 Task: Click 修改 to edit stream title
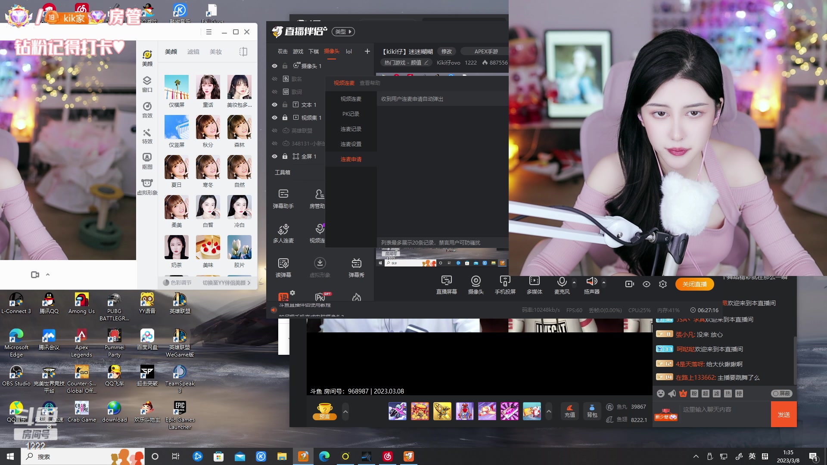tap(447, 52)
